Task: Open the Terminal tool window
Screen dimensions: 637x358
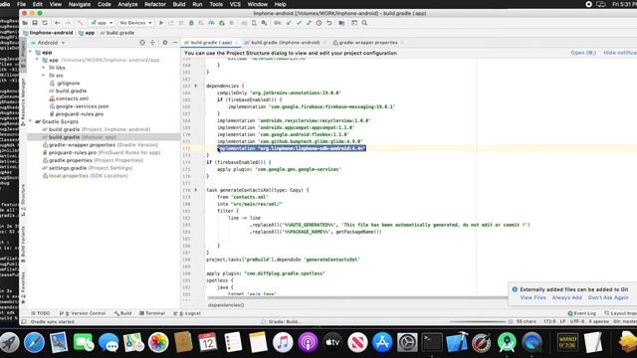Action: [152, 313]
